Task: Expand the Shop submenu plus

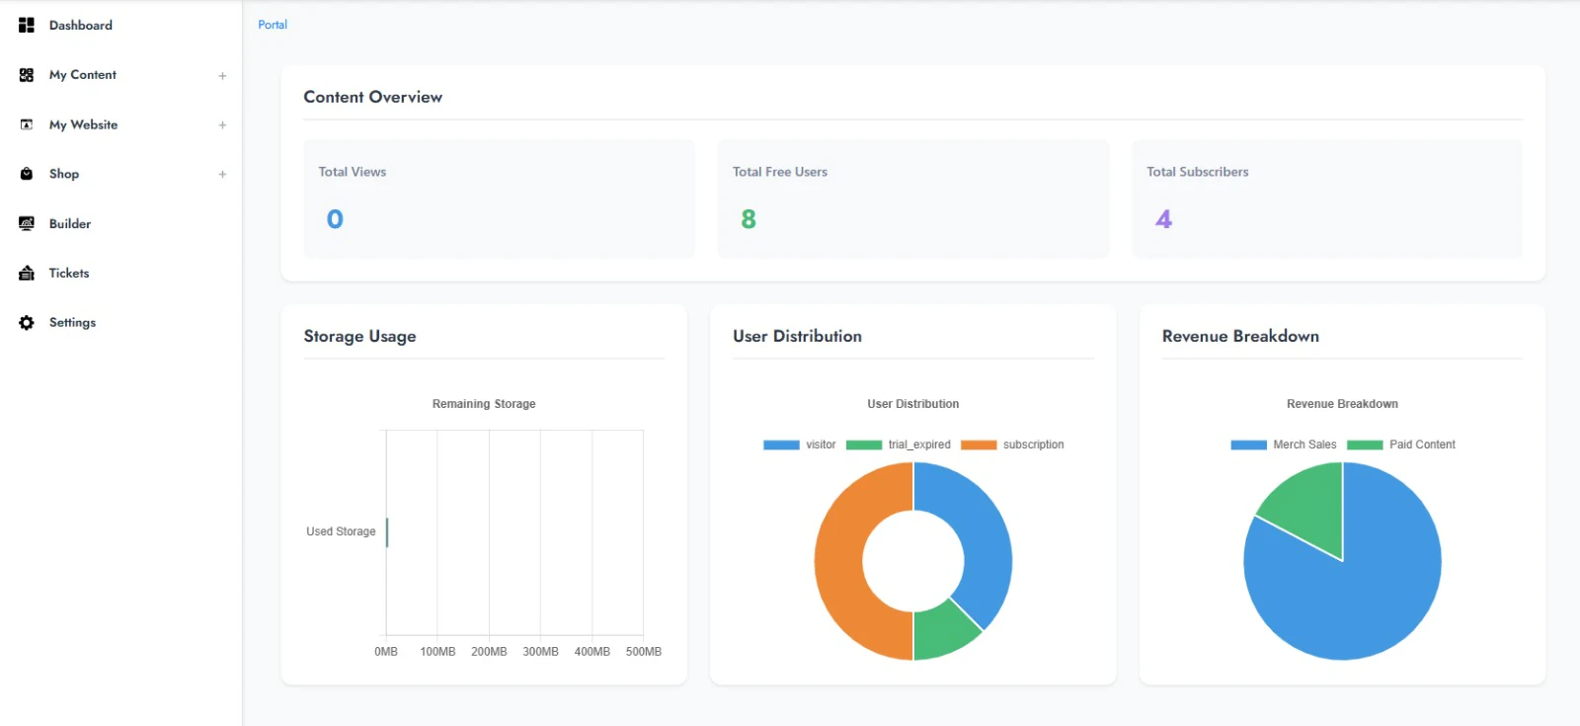Action: (x=222, y=175)
